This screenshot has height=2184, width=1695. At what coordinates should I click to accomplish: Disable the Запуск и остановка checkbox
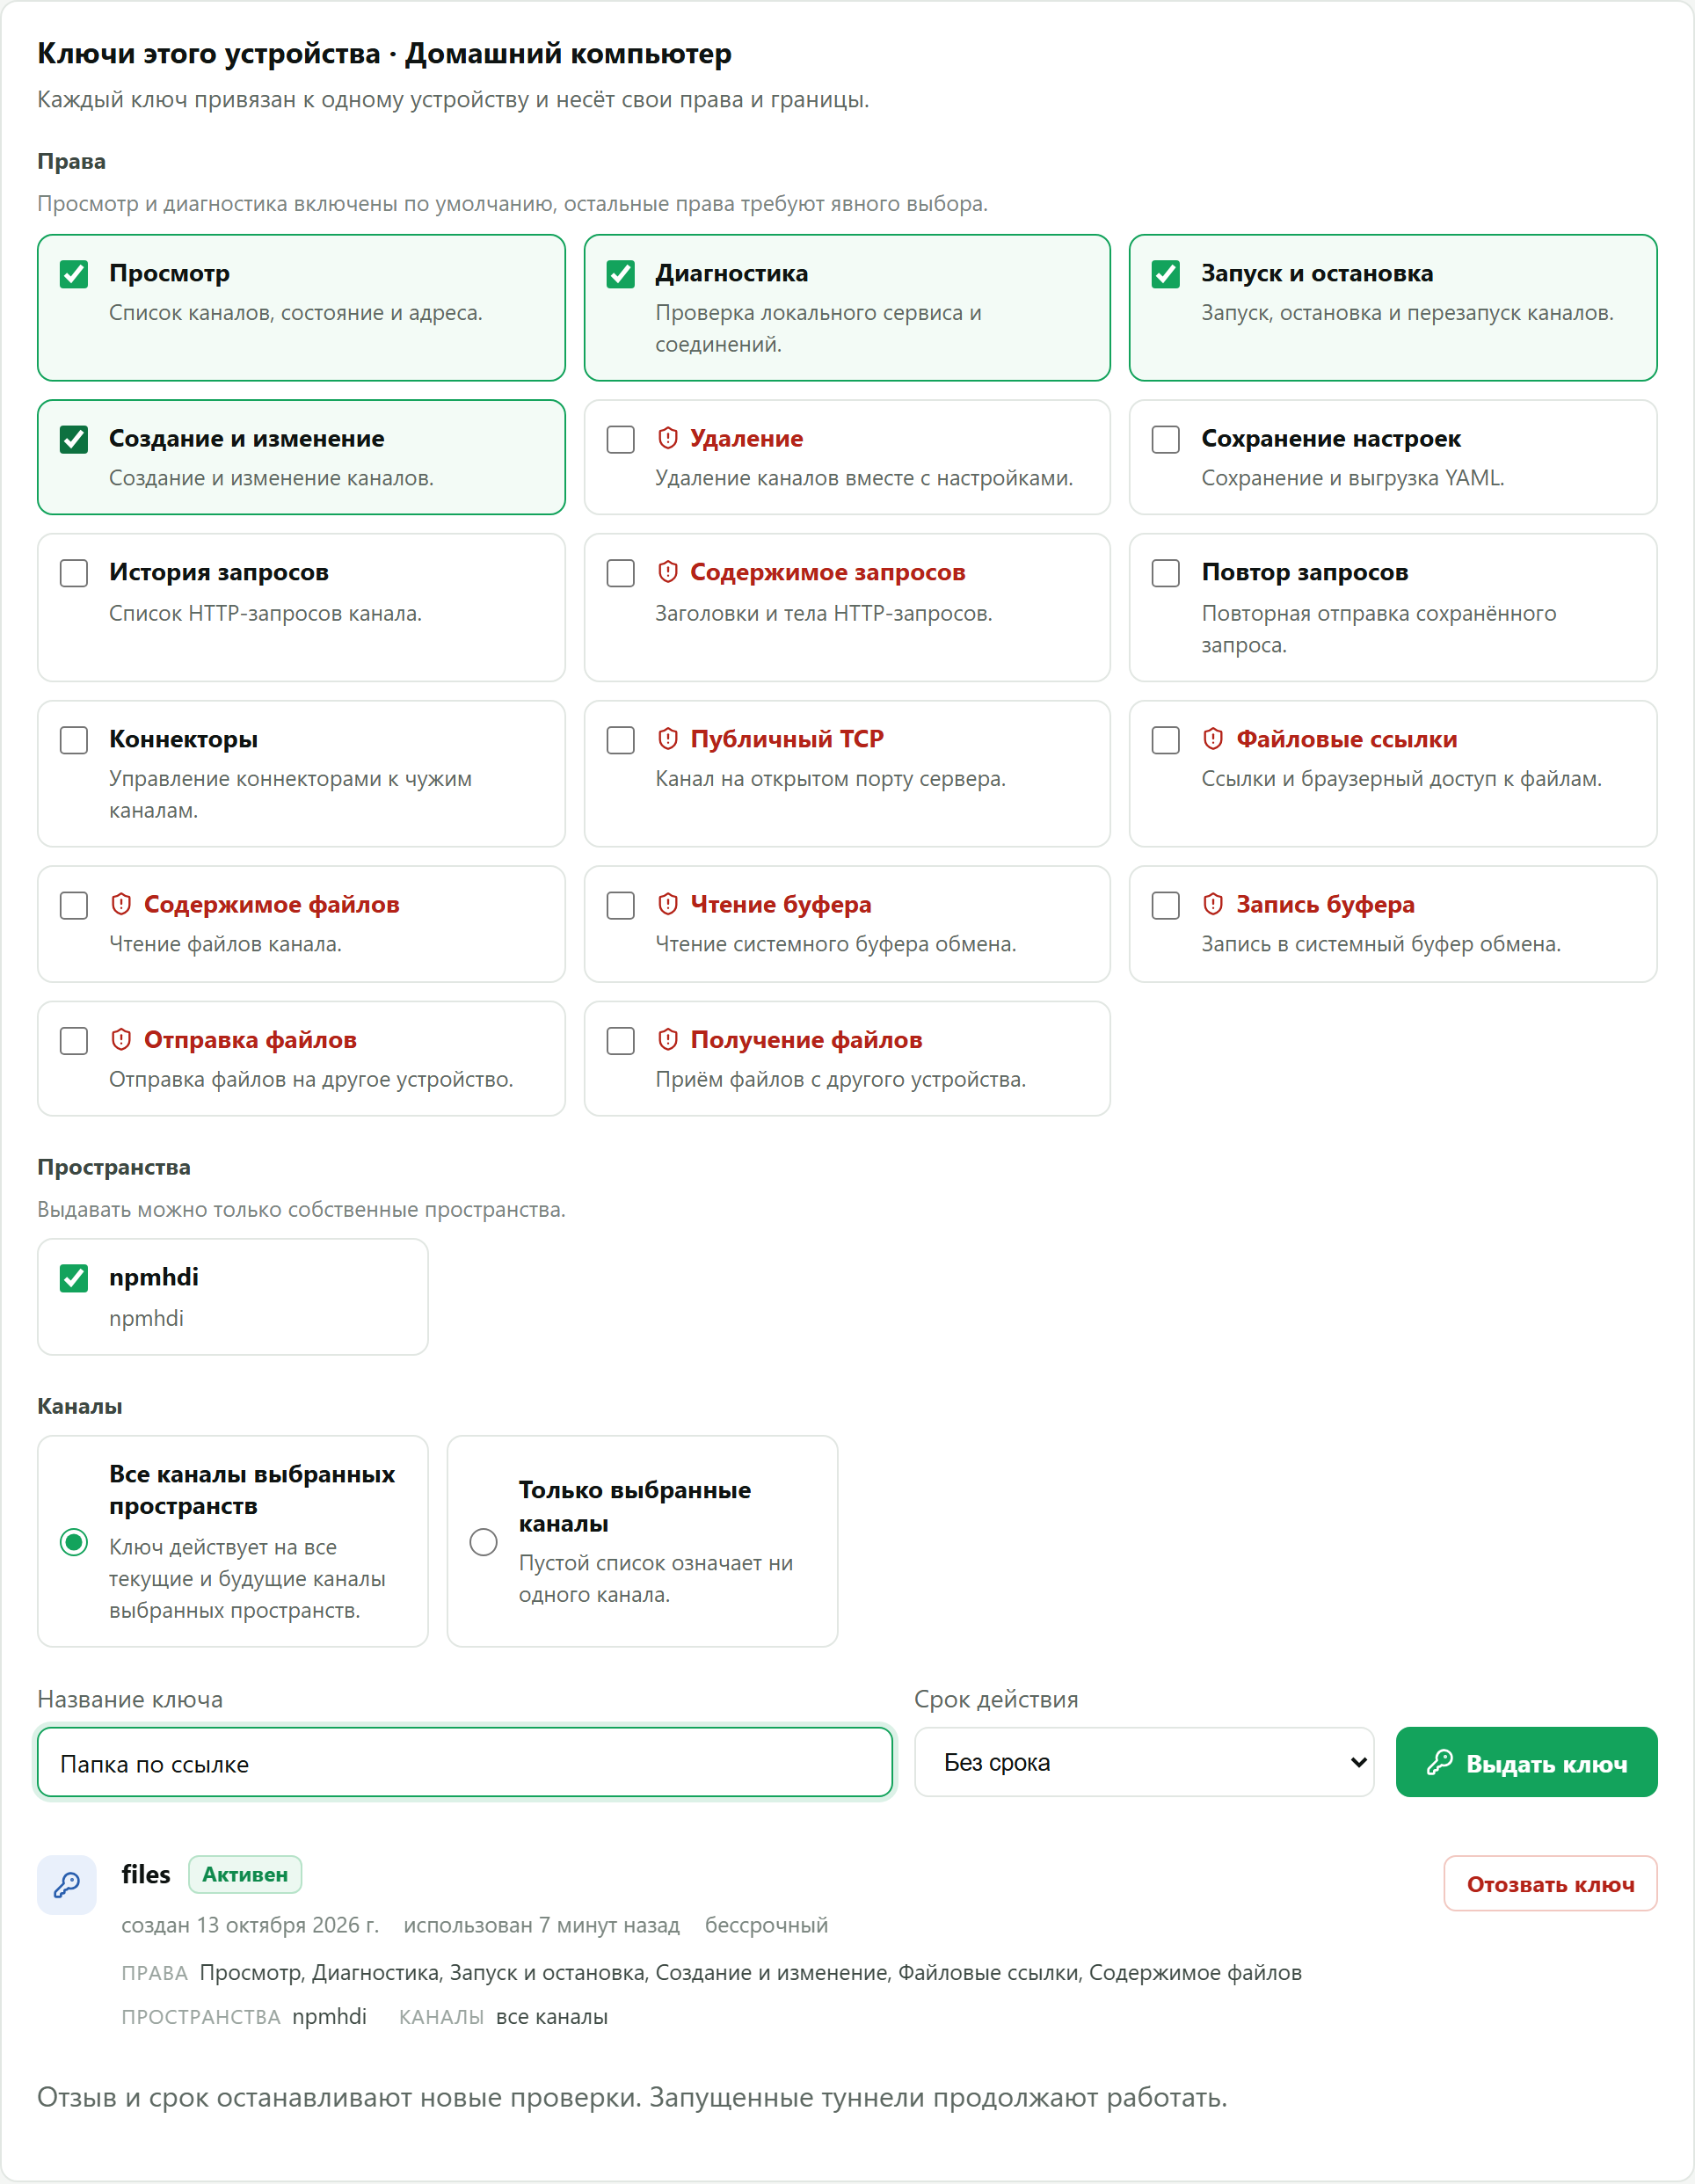coord(1166,274)
